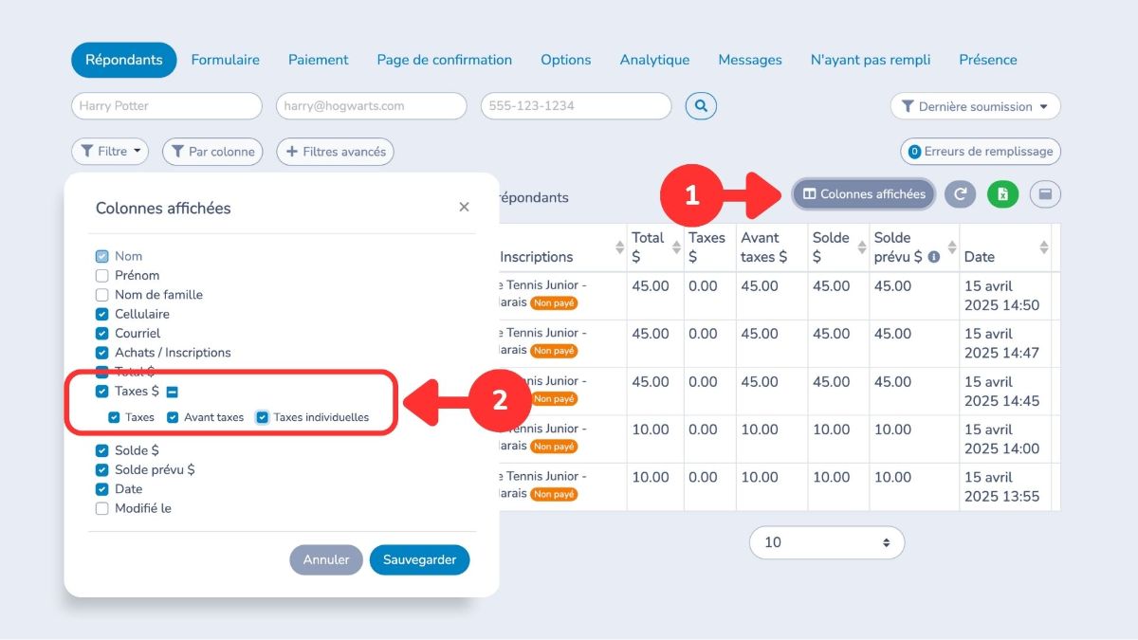Click Non payé badge in 13:55 row

pos(555,494)
